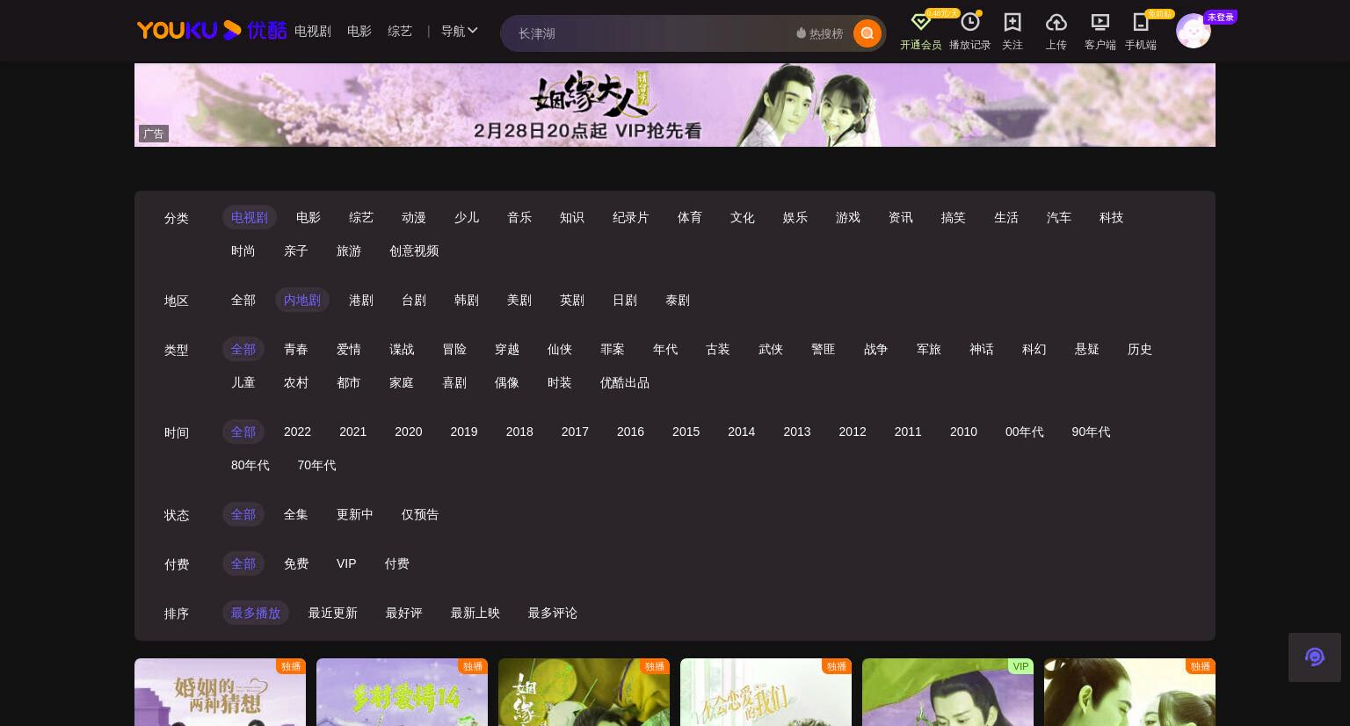
Task: Select 全部 in the region row
Action: click(243, 300)
